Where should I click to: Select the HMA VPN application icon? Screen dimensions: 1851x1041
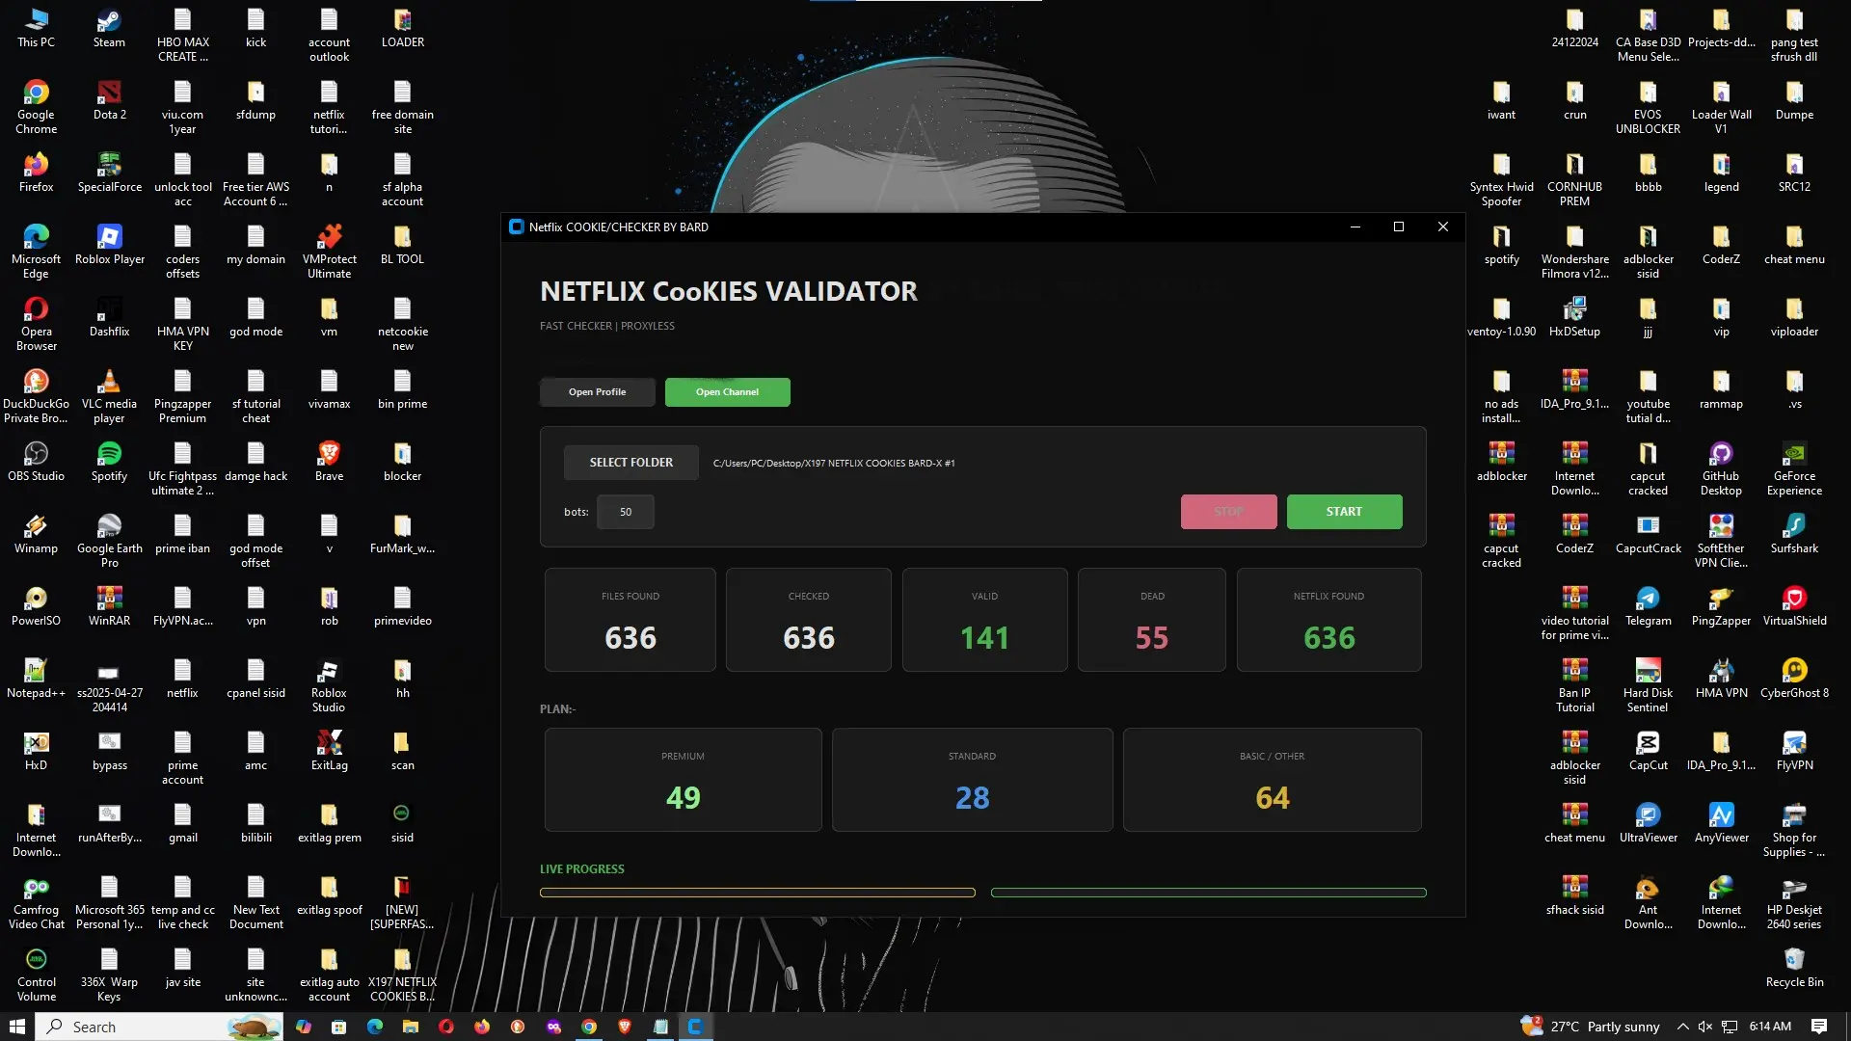[x=1721, y=680]
